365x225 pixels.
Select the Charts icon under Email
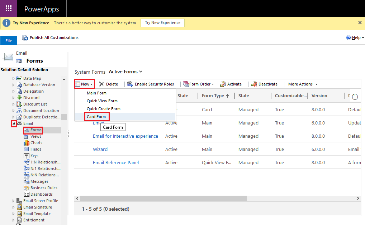(x=26, y=143)
